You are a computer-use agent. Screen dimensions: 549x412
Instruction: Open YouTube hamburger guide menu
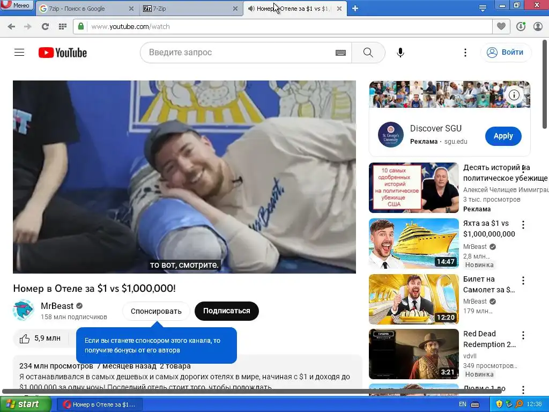[x=19, y=53]
